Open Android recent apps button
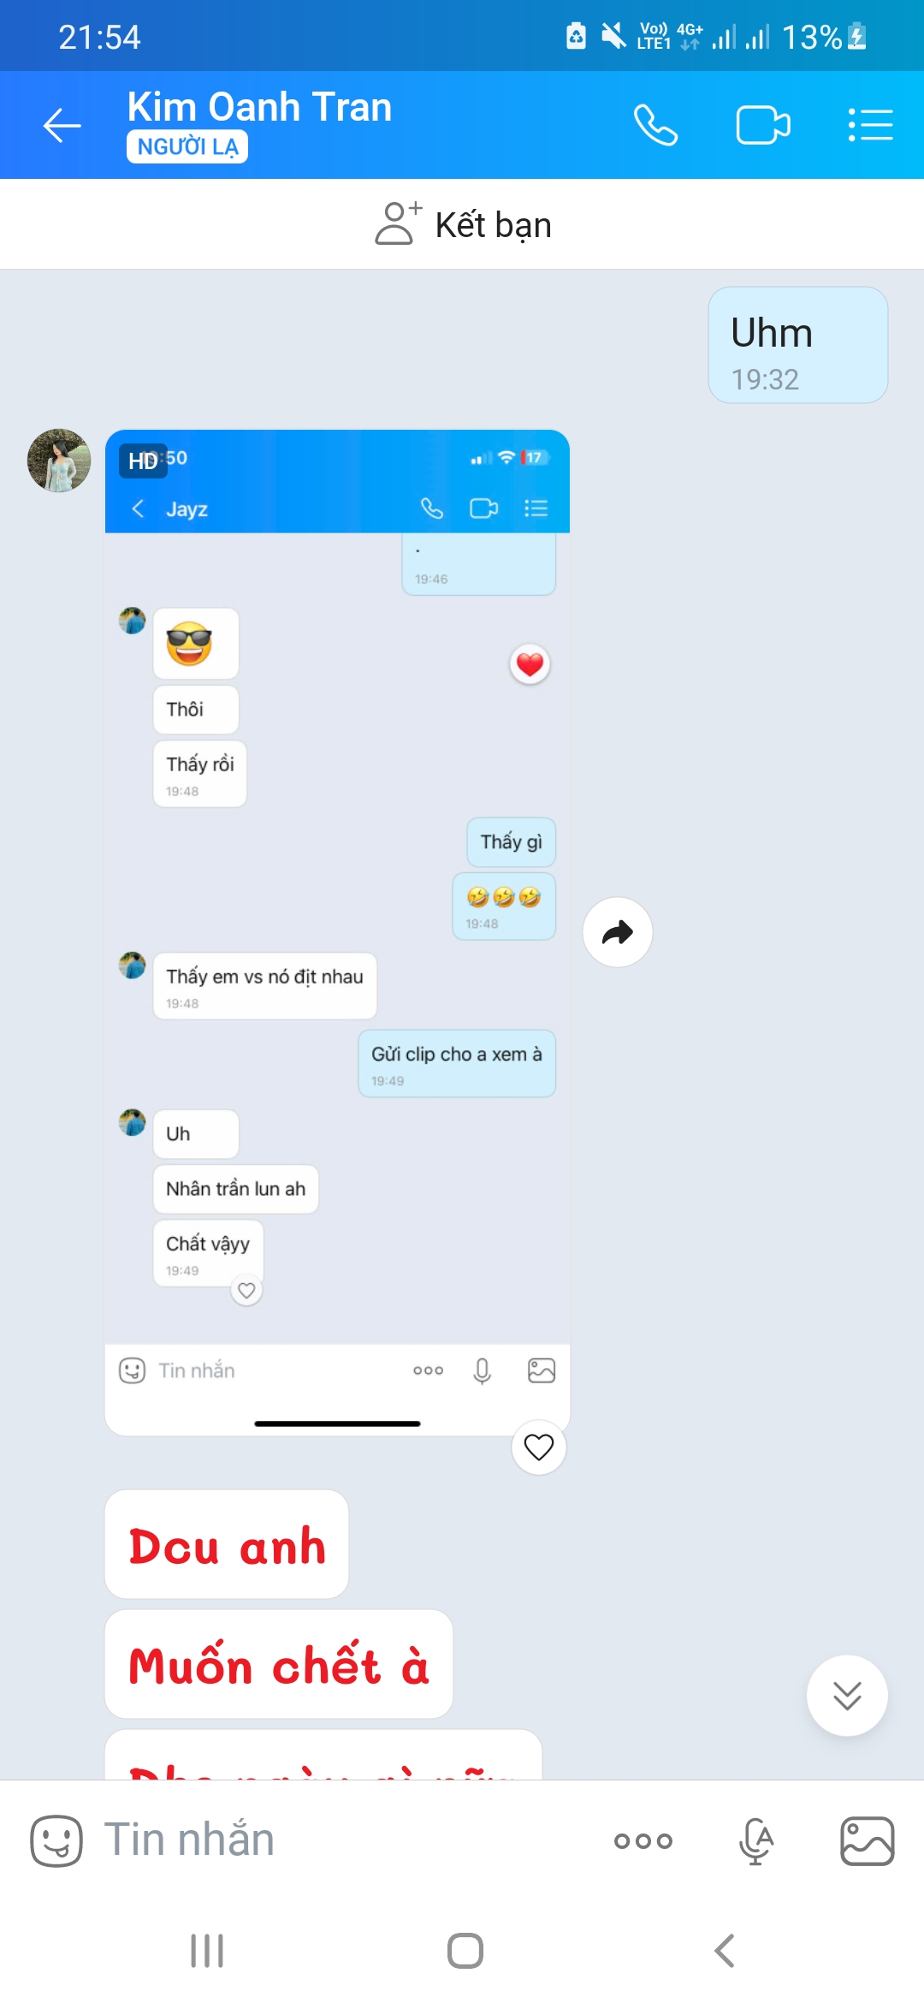The height and width of the screenshot is (2003, 924). [207, 1951]
